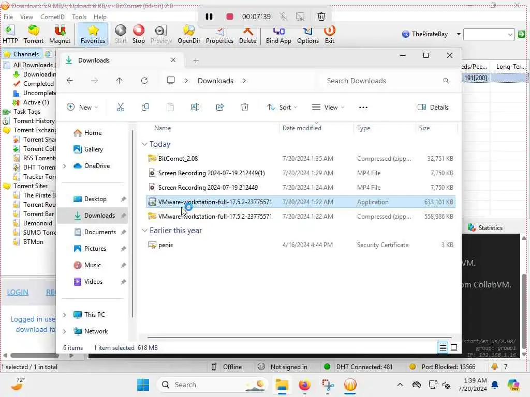Sort files by Size column header
This screenshot has height=397, width=530.
[424, 128]
